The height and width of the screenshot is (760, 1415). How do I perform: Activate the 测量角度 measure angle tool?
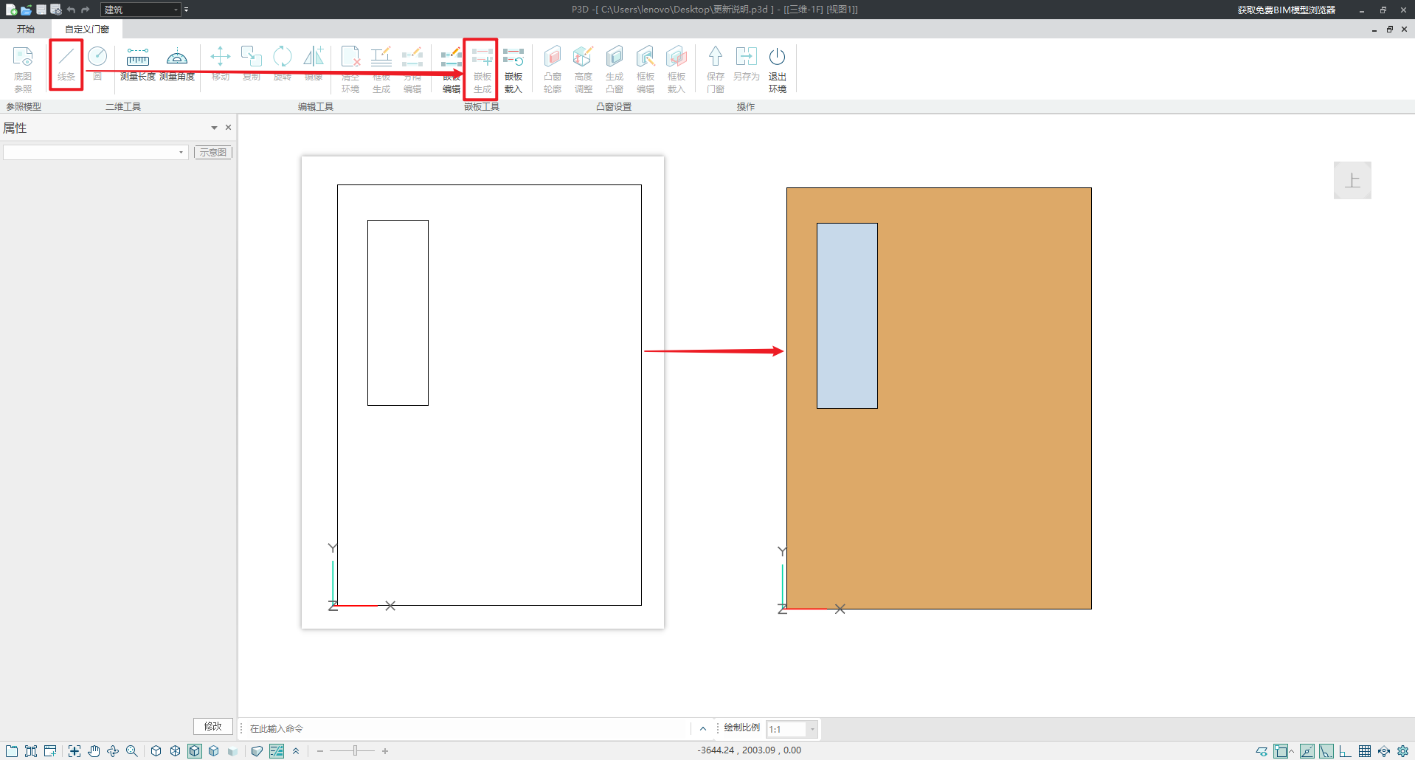click(x=177, y=63)
